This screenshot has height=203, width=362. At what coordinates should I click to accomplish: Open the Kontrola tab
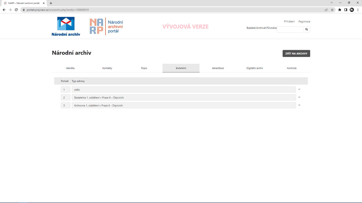pyautogui.click(x=292, y=68)
